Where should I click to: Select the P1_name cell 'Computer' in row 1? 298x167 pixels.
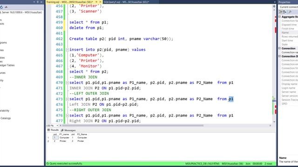point(64,138)
